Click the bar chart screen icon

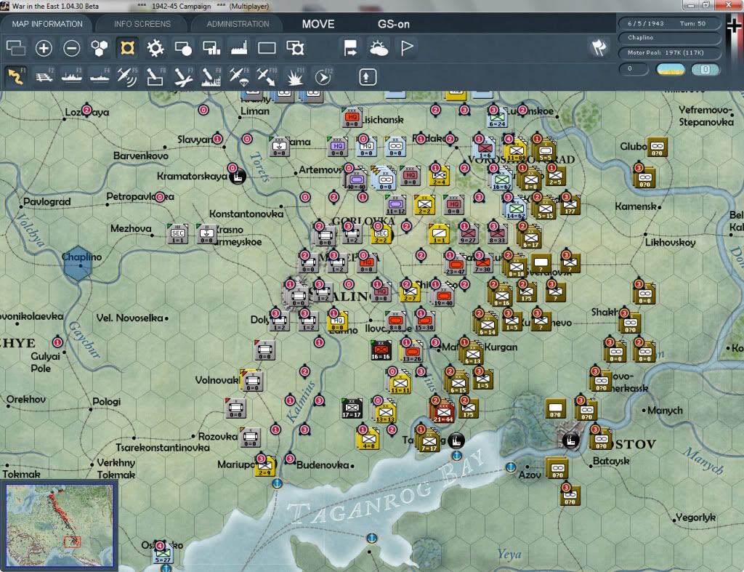click(x=211, y=48)
